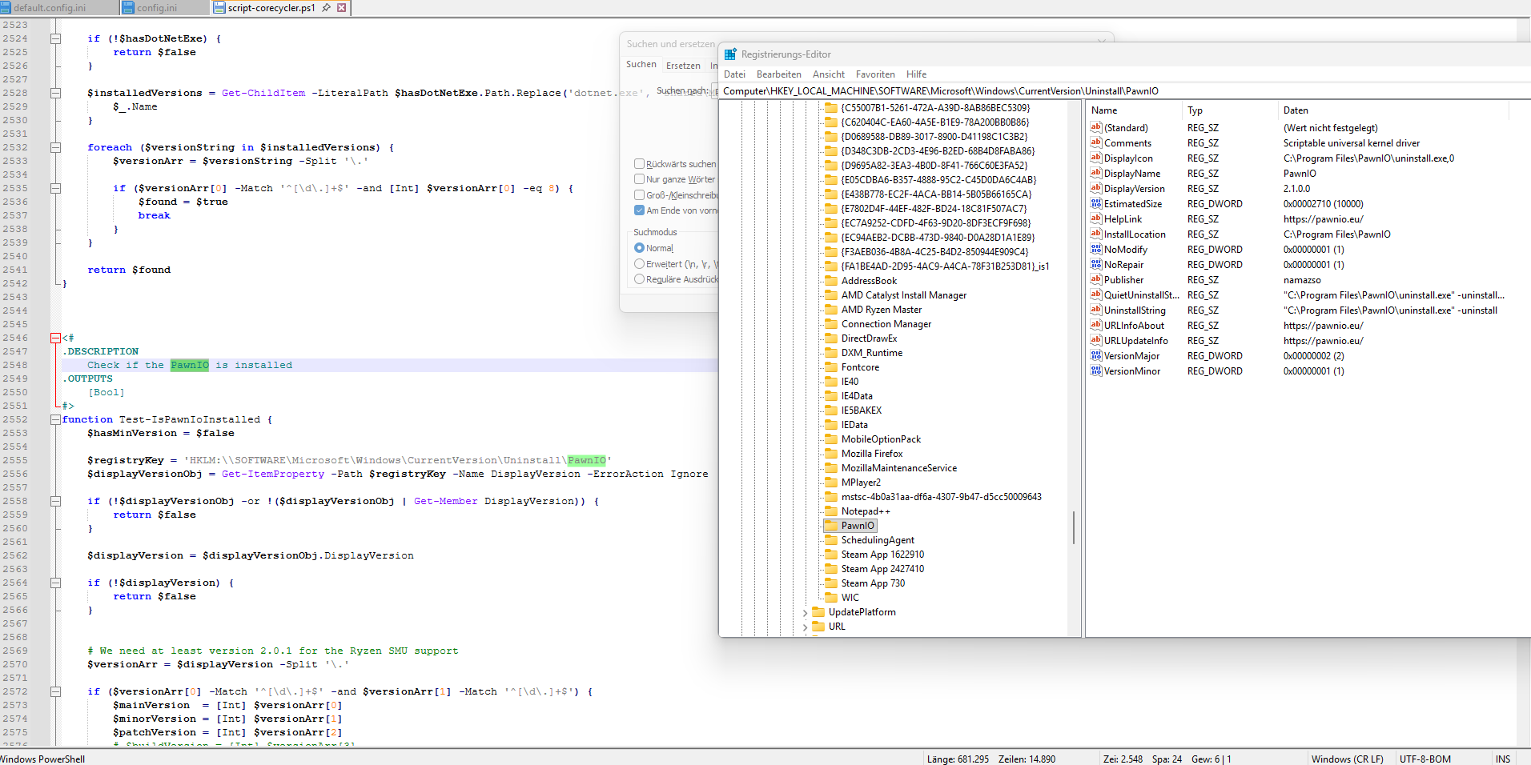Click the floppy save icon on config.ini tab
The image size is (1531, 765).
[128, 7]
